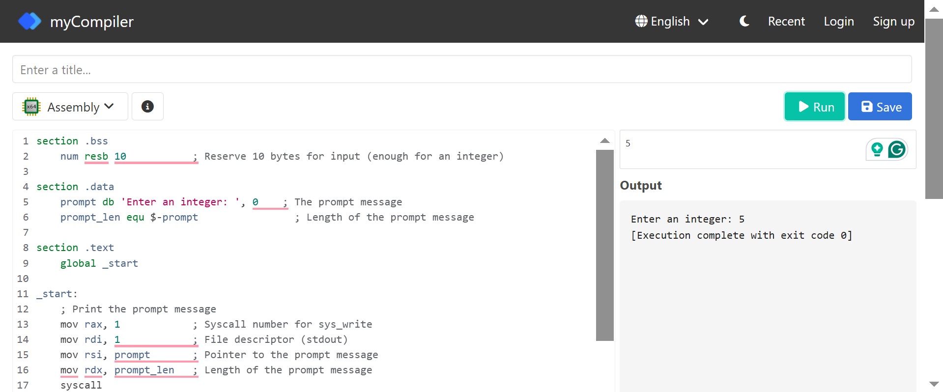Open the myCompiler home link text
943x392 pixels.
point(92,22)
